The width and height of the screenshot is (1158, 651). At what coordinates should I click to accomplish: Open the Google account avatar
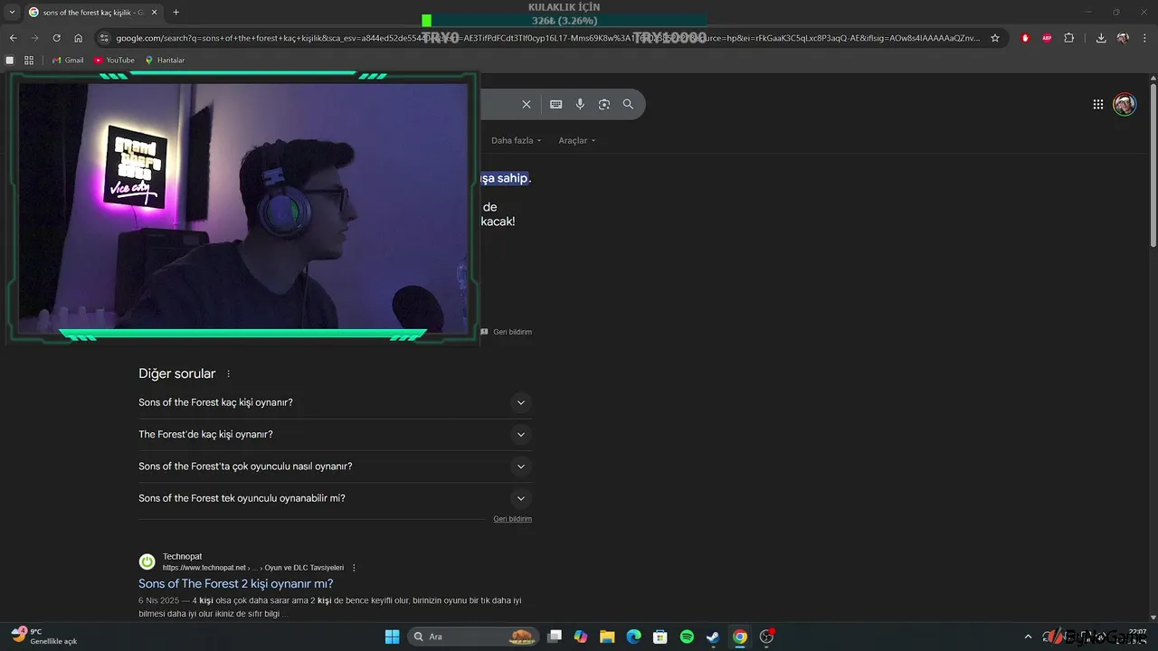coord(1125,104)
